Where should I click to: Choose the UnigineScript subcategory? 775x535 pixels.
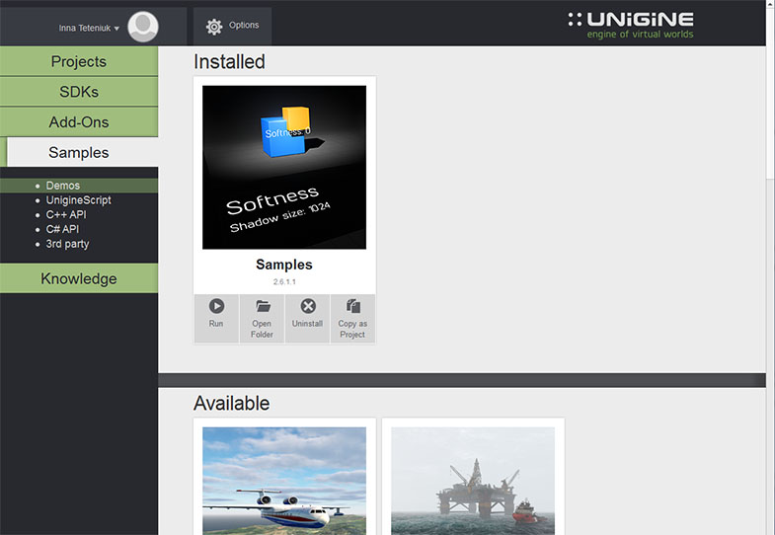(x=78, y=200)
